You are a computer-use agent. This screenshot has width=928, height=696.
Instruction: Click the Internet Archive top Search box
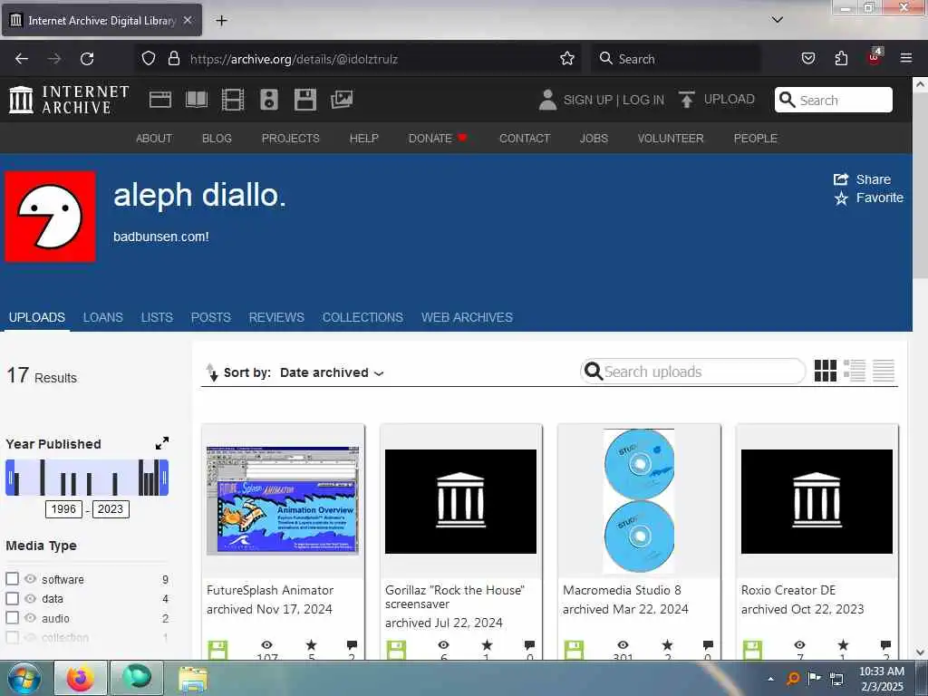tap(834, 100)
